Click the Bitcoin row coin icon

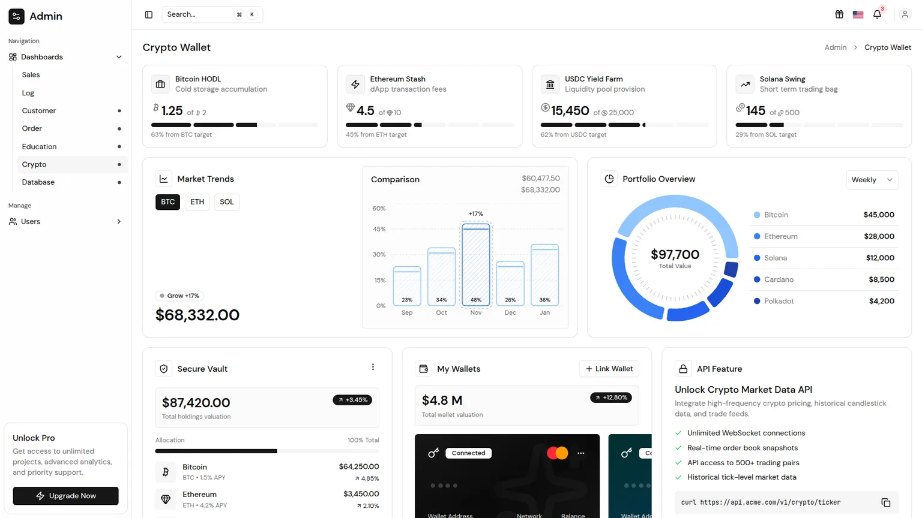coord(166,472)
